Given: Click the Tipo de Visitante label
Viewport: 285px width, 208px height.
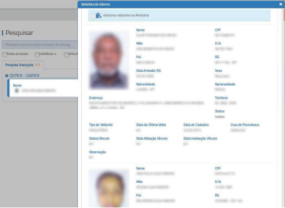Looking at the screenshot, I should click(x=101, y=124).
